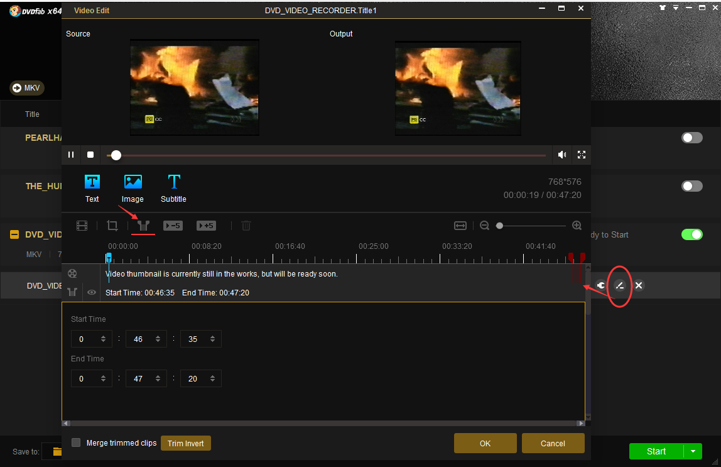
Task: Open DVDFab title bar dropdown menu arrow
Action: tap(676, 8)
